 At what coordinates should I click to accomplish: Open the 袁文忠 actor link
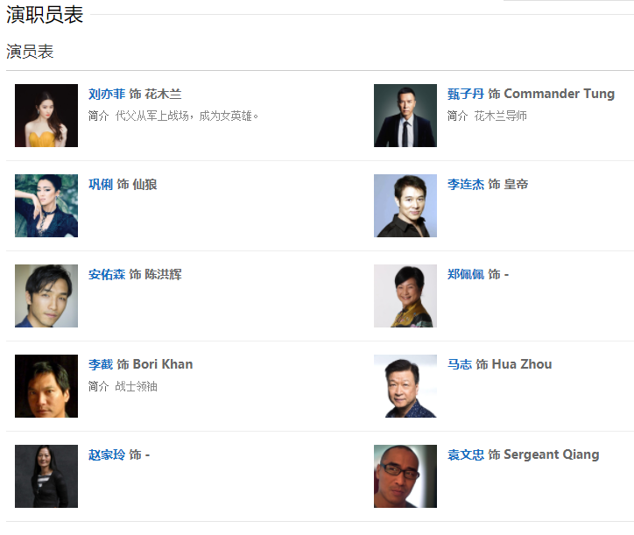(466, 454)
